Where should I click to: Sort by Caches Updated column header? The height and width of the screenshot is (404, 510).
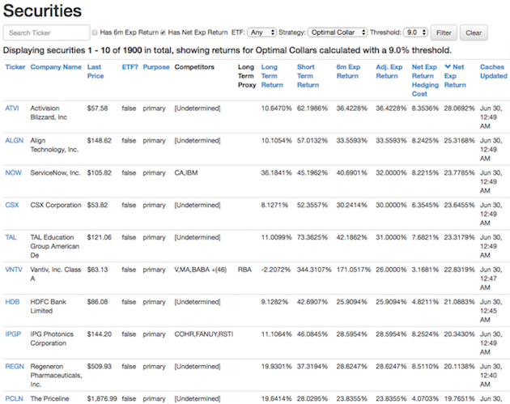click(x=494, y=71)
